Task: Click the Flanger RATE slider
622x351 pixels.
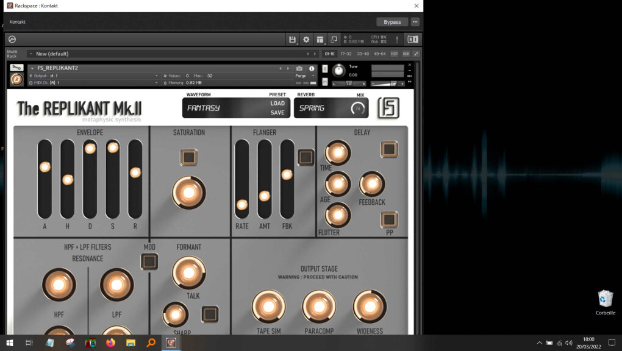Action: [x=242, y=179]
